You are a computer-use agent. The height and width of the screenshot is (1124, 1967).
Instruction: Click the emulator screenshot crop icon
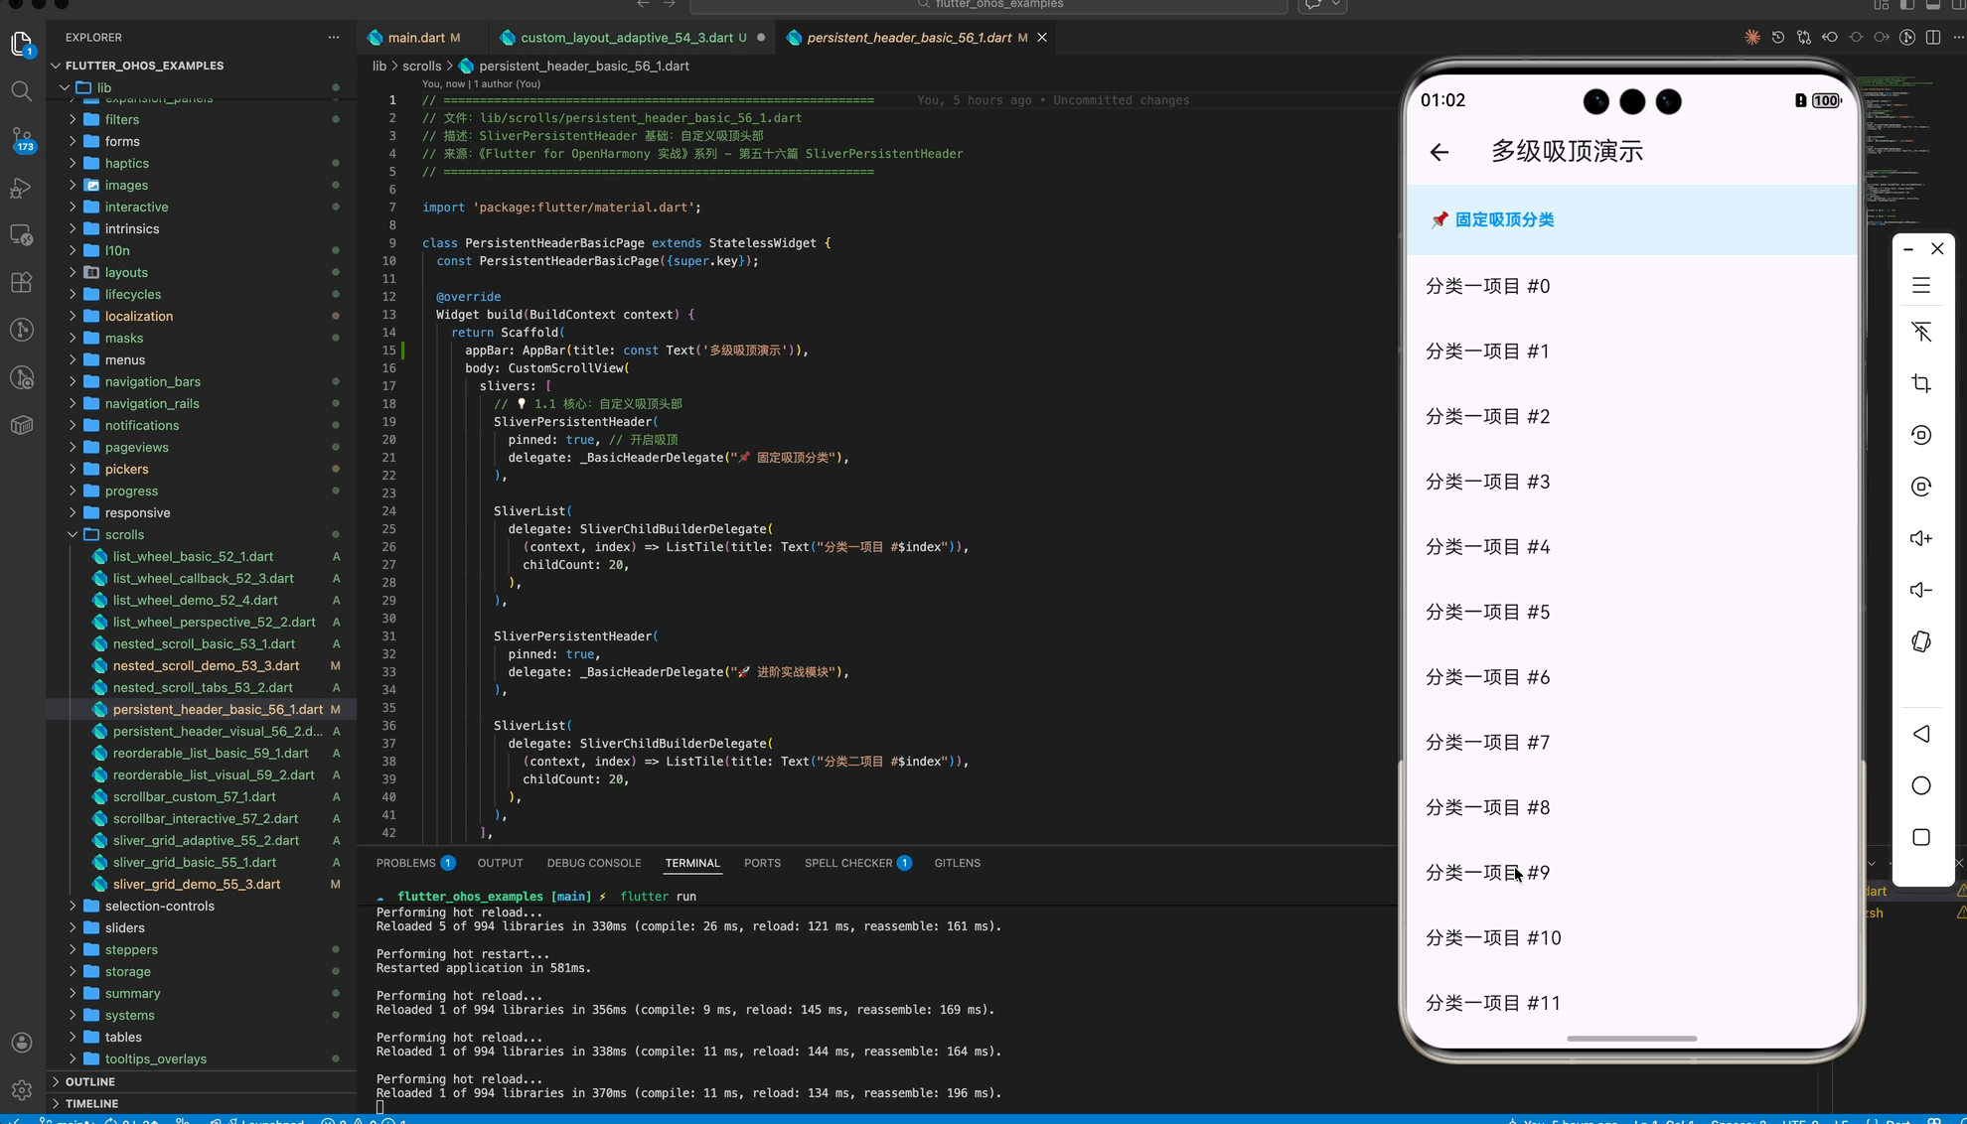[x=1920, y=383]
